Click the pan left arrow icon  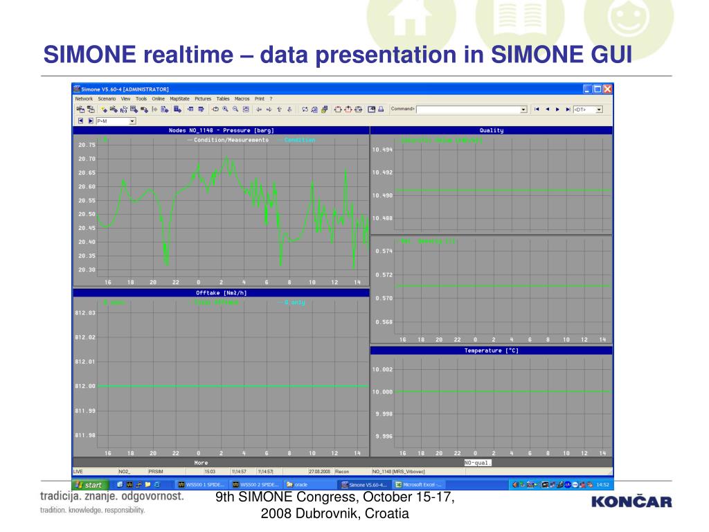pyautogui.click(x=259, y=109)
